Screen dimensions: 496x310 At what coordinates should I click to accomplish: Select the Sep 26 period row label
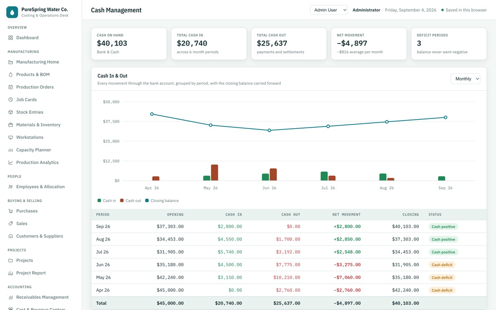tap(103, 227)
